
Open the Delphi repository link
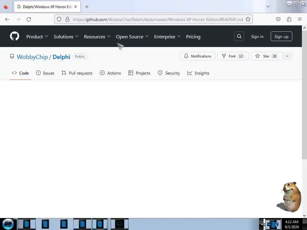point(61,57)
